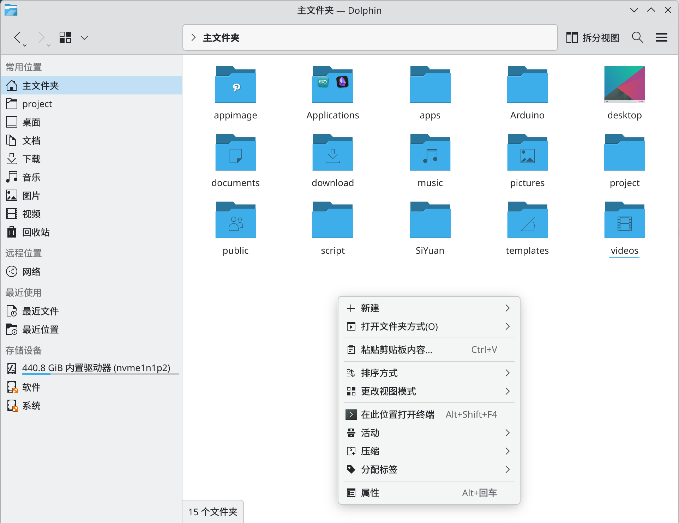Click the desktop folder thumbnail

click(624, 85)
